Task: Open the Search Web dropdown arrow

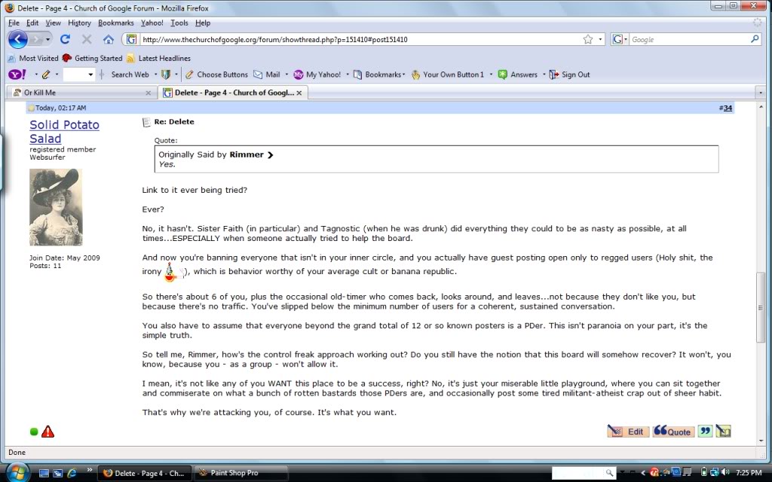Action: (x=155, y=75)
